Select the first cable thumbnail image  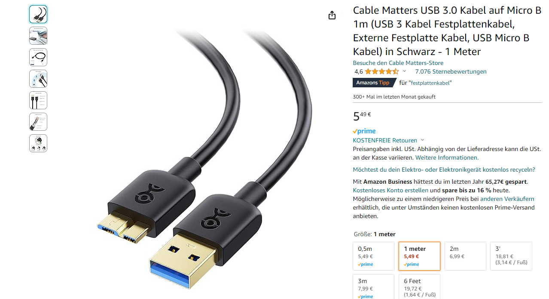pos(38,14)
